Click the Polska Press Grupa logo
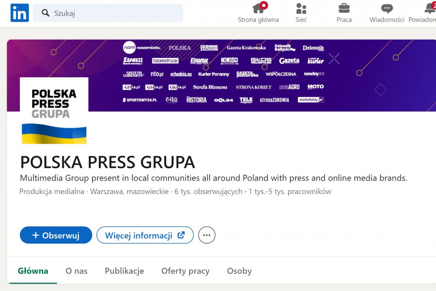The image size is (436, 291). (x=54, y=111)
